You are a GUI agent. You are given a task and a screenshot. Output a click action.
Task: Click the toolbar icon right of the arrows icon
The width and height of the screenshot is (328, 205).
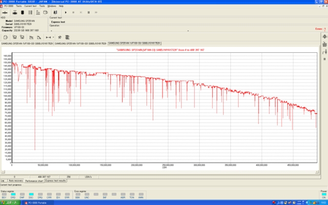tap(15, 13)
